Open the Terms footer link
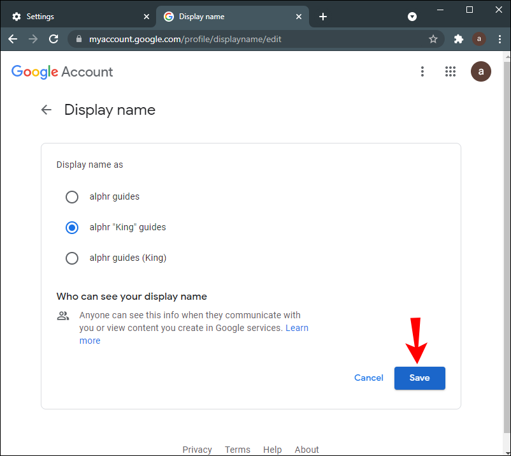The image size is (511, 456). (x=237, y=450)
